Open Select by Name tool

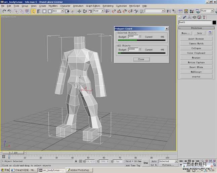(39, 11)
